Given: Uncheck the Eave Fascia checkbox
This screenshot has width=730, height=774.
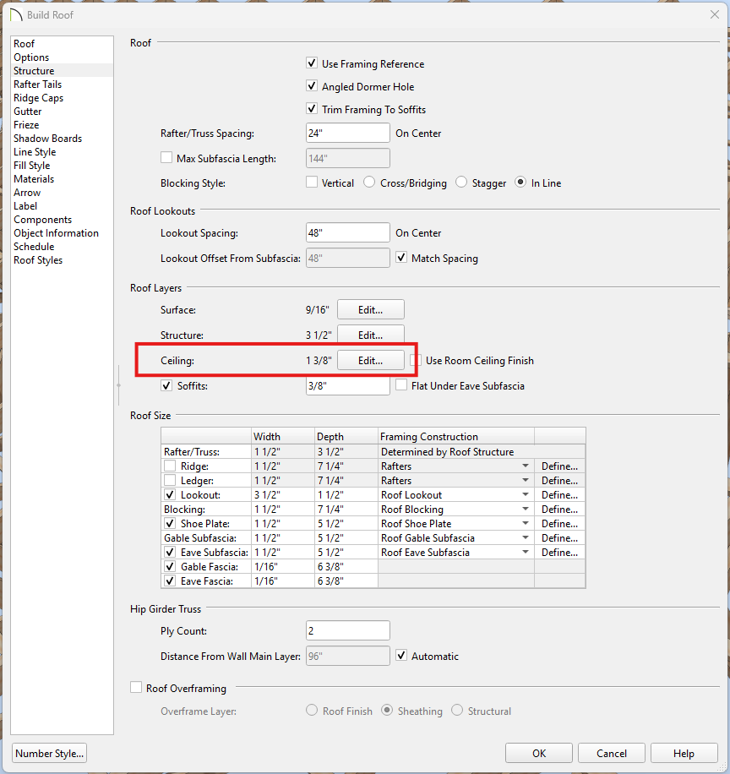Looking at the screenshot, I should coord(170,580).
